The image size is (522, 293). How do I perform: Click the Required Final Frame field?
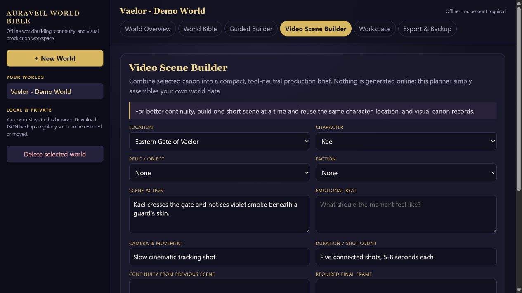pyautogui.click(x=406, y=286)
